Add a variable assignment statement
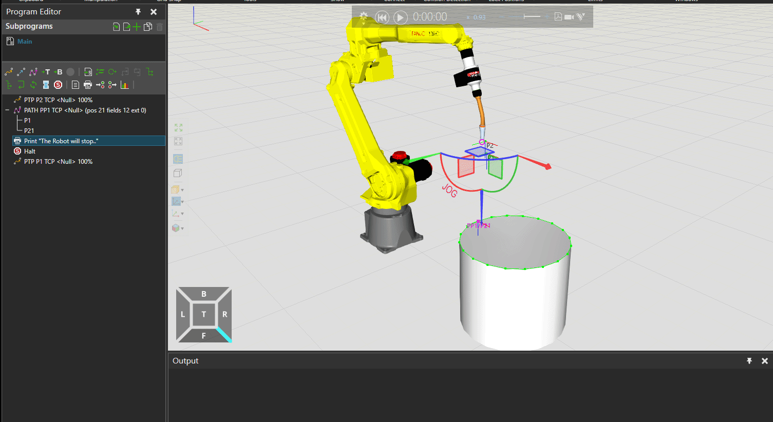Image resolution: width=773 pixels, height=422 pixels. coord(100,72)
